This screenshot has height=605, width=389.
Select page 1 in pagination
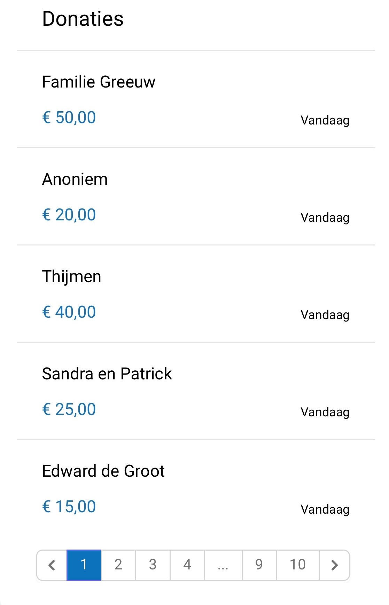tap(84, 565)
